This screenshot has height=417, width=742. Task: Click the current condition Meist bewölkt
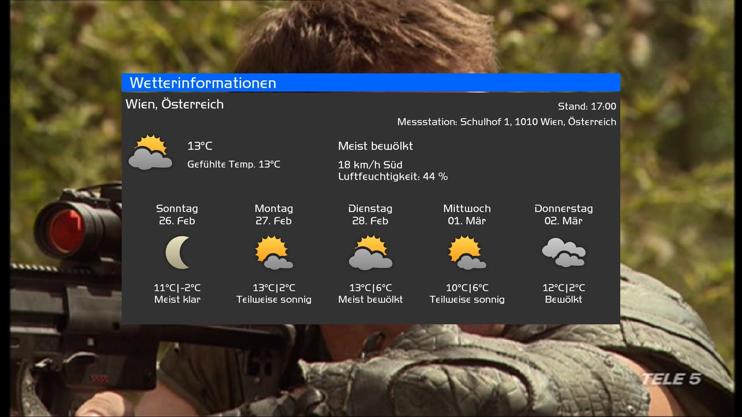pos(376,146)
